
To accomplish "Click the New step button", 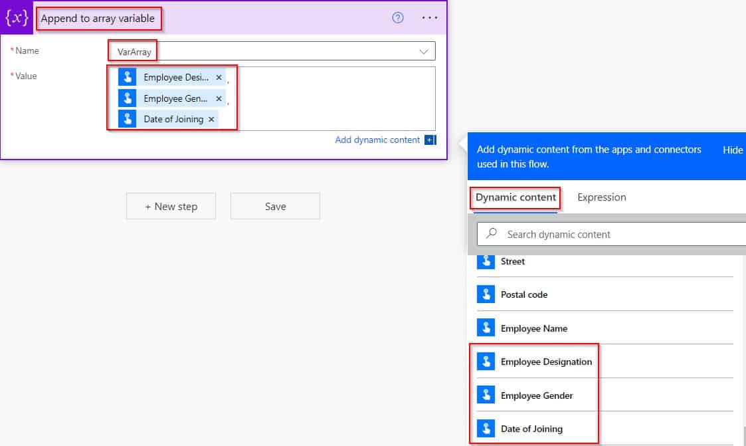I will point(171,206).
